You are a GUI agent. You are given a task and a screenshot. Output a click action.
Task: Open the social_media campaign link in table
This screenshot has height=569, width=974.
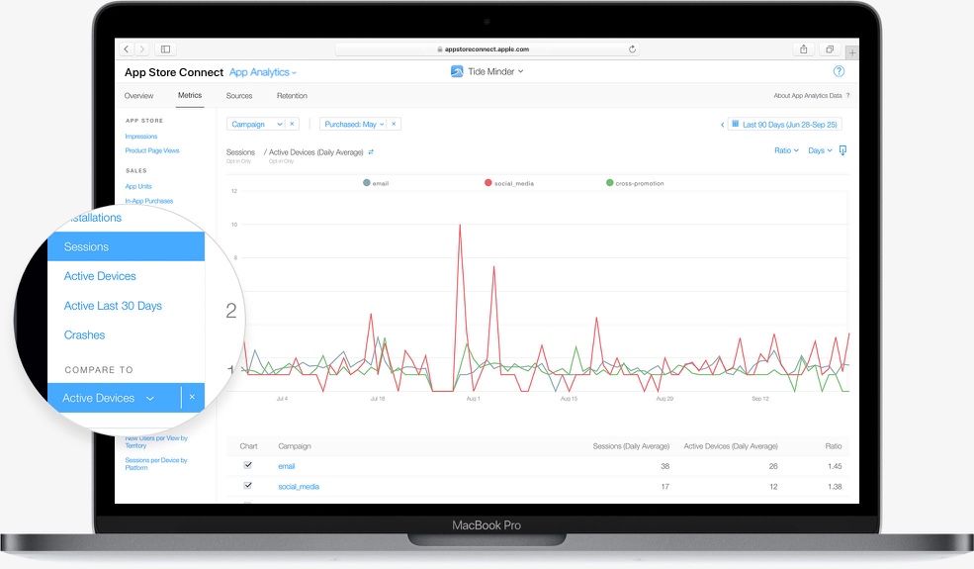coord(299,486)
